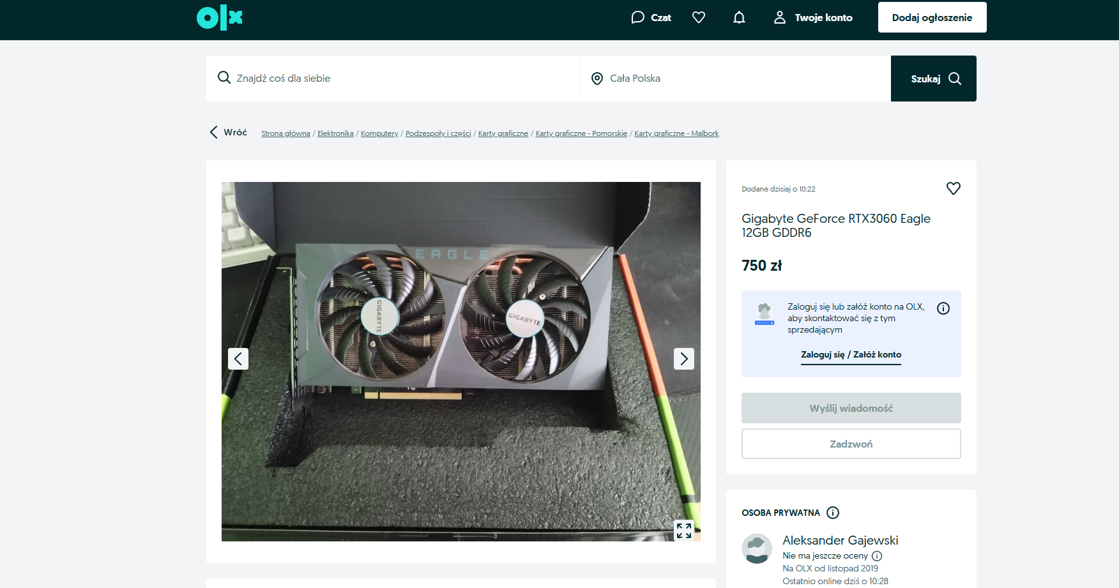Viewport: 1119px width, 588px height.
Task: Click the back chevron beside Wróć
Action: click(x=213, y=132)
